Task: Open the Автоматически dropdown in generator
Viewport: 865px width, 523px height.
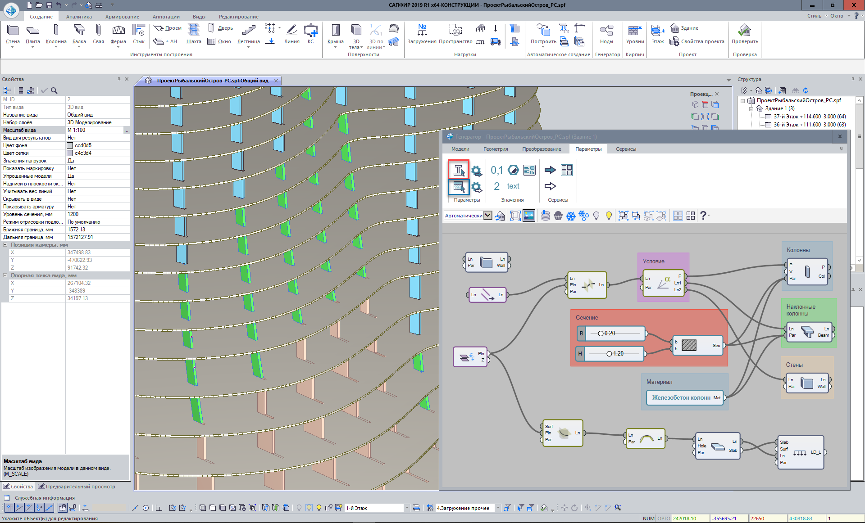Action: click(x=487, y=216)
